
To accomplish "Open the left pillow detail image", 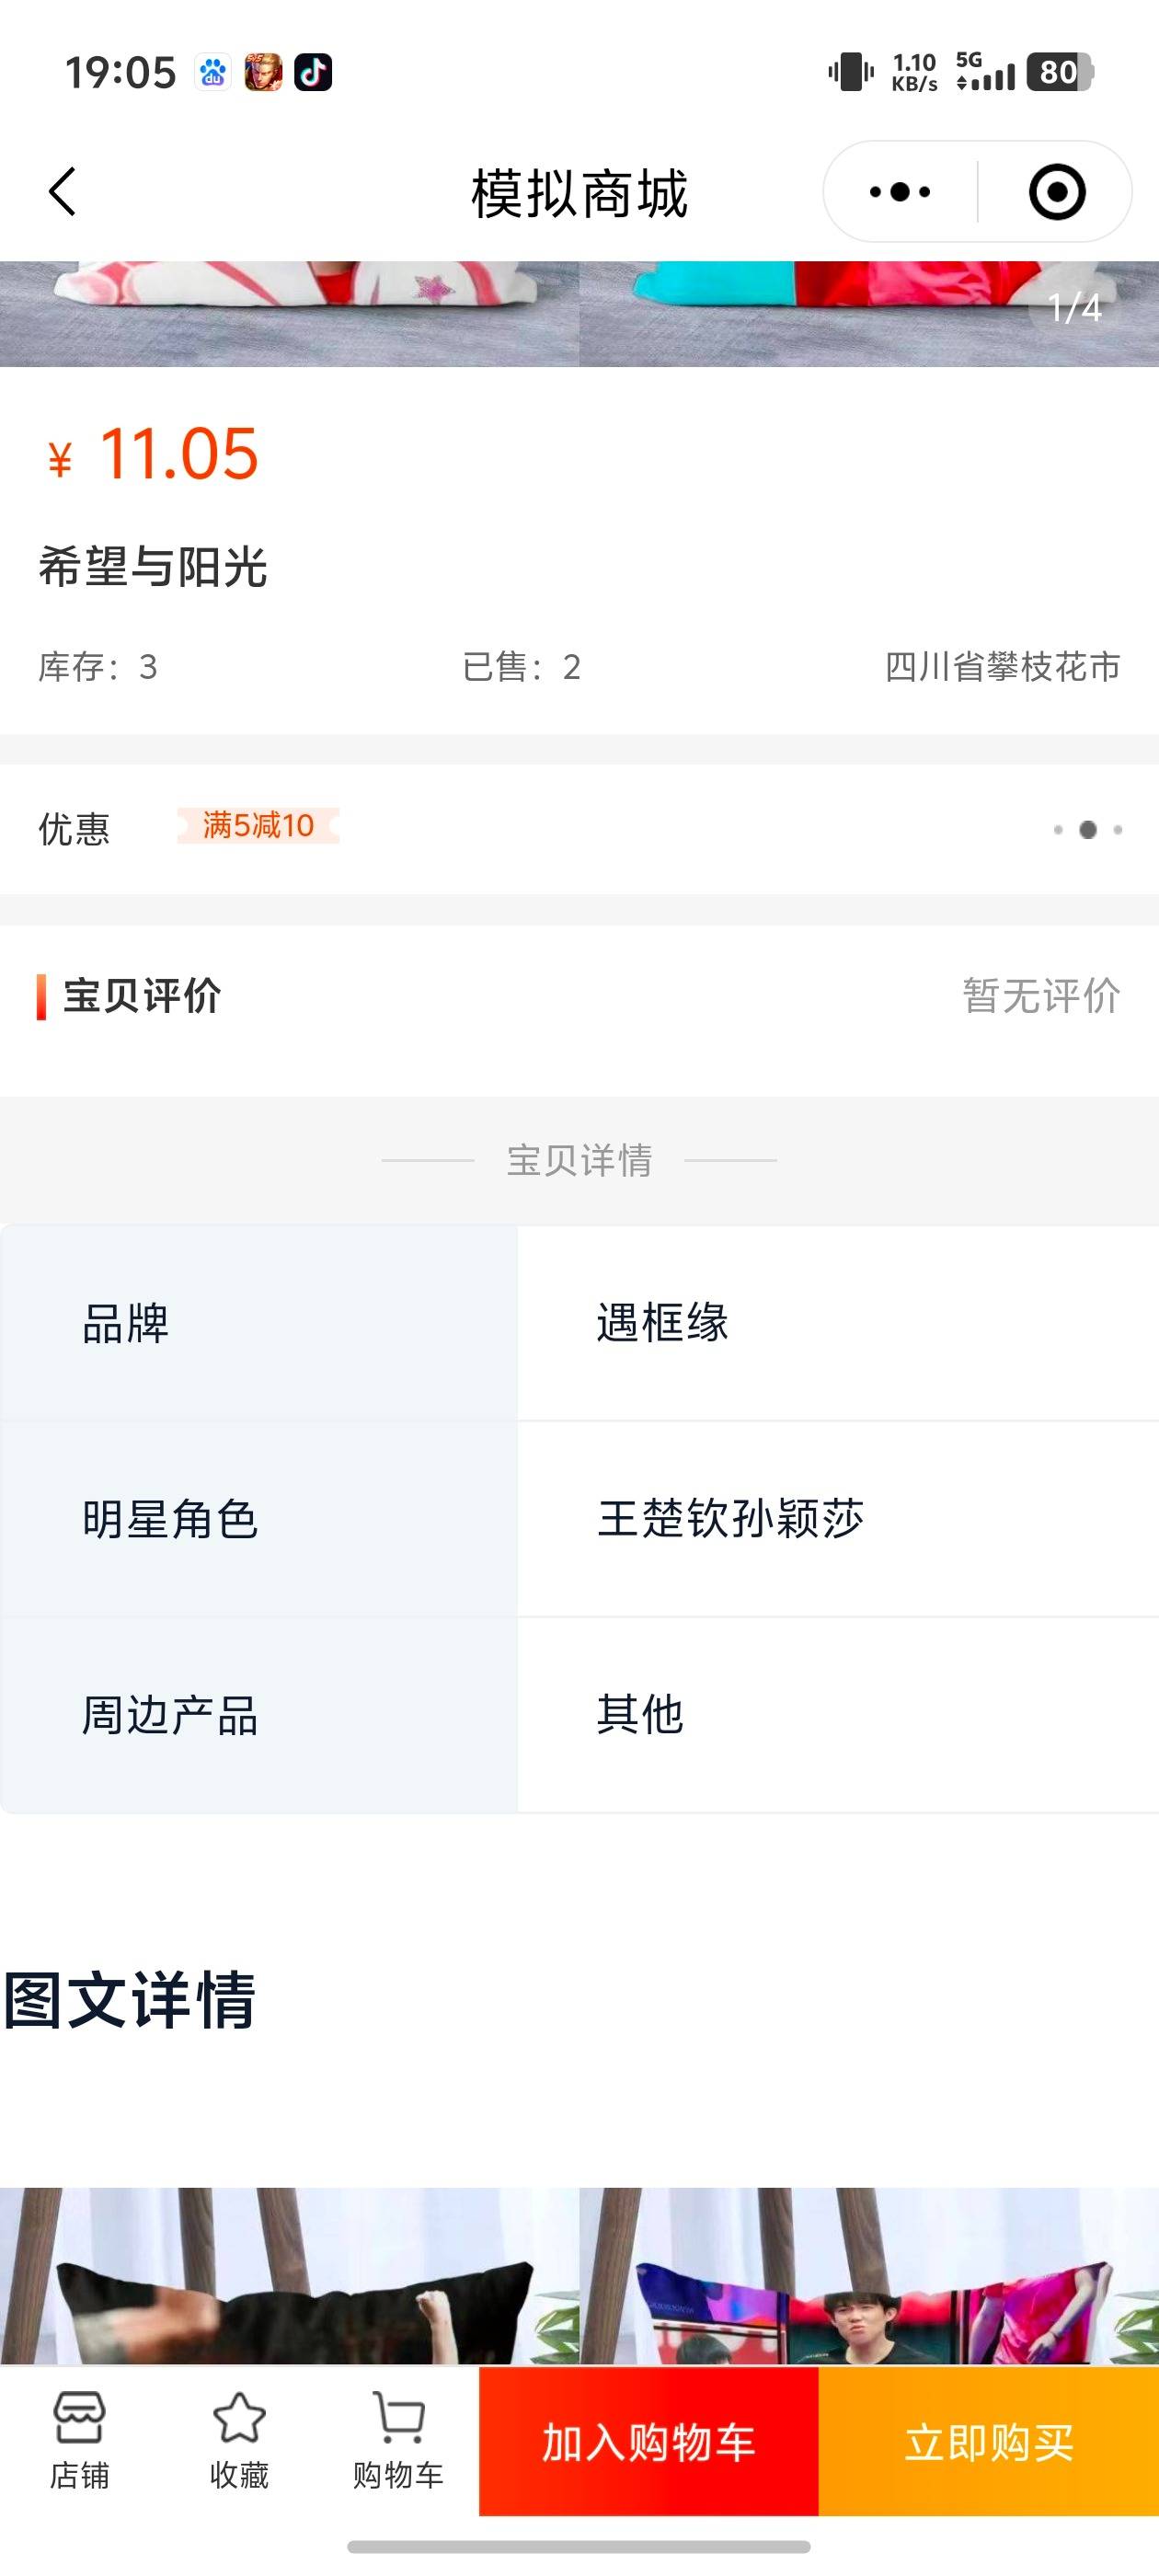I will [x=290, y=2275].
